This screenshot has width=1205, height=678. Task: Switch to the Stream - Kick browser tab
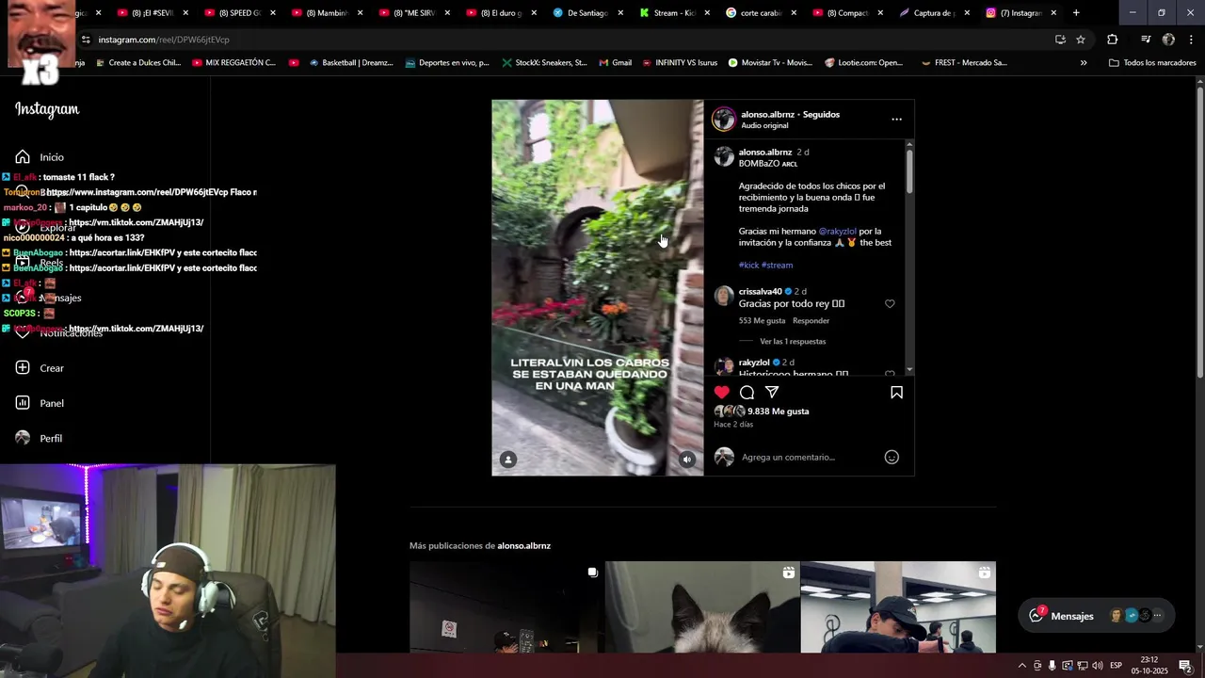click(x=675, y=13)
